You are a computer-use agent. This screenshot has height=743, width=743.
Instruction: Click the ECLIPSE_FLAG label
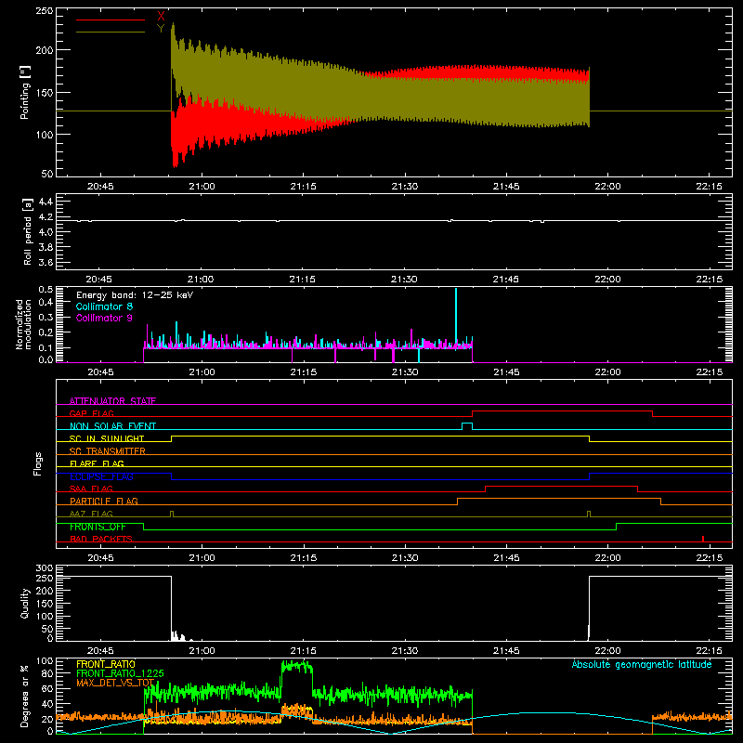click(x=101, y=476)
